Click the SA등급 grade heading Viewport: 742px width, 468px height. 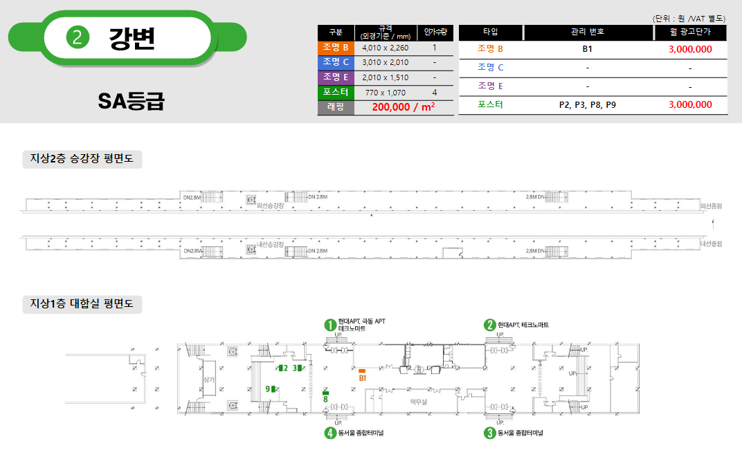coord(131,101)
